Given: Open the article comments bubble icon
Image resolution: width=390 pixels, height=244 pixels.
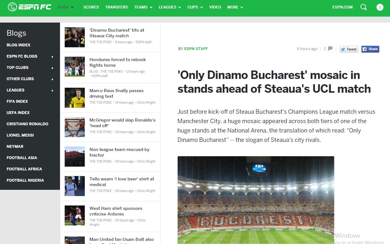Looking at the screenshot, I should (330, 49).
